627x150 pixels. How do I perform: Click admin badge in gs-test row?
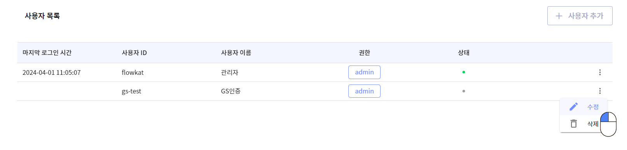pos(364,91)
